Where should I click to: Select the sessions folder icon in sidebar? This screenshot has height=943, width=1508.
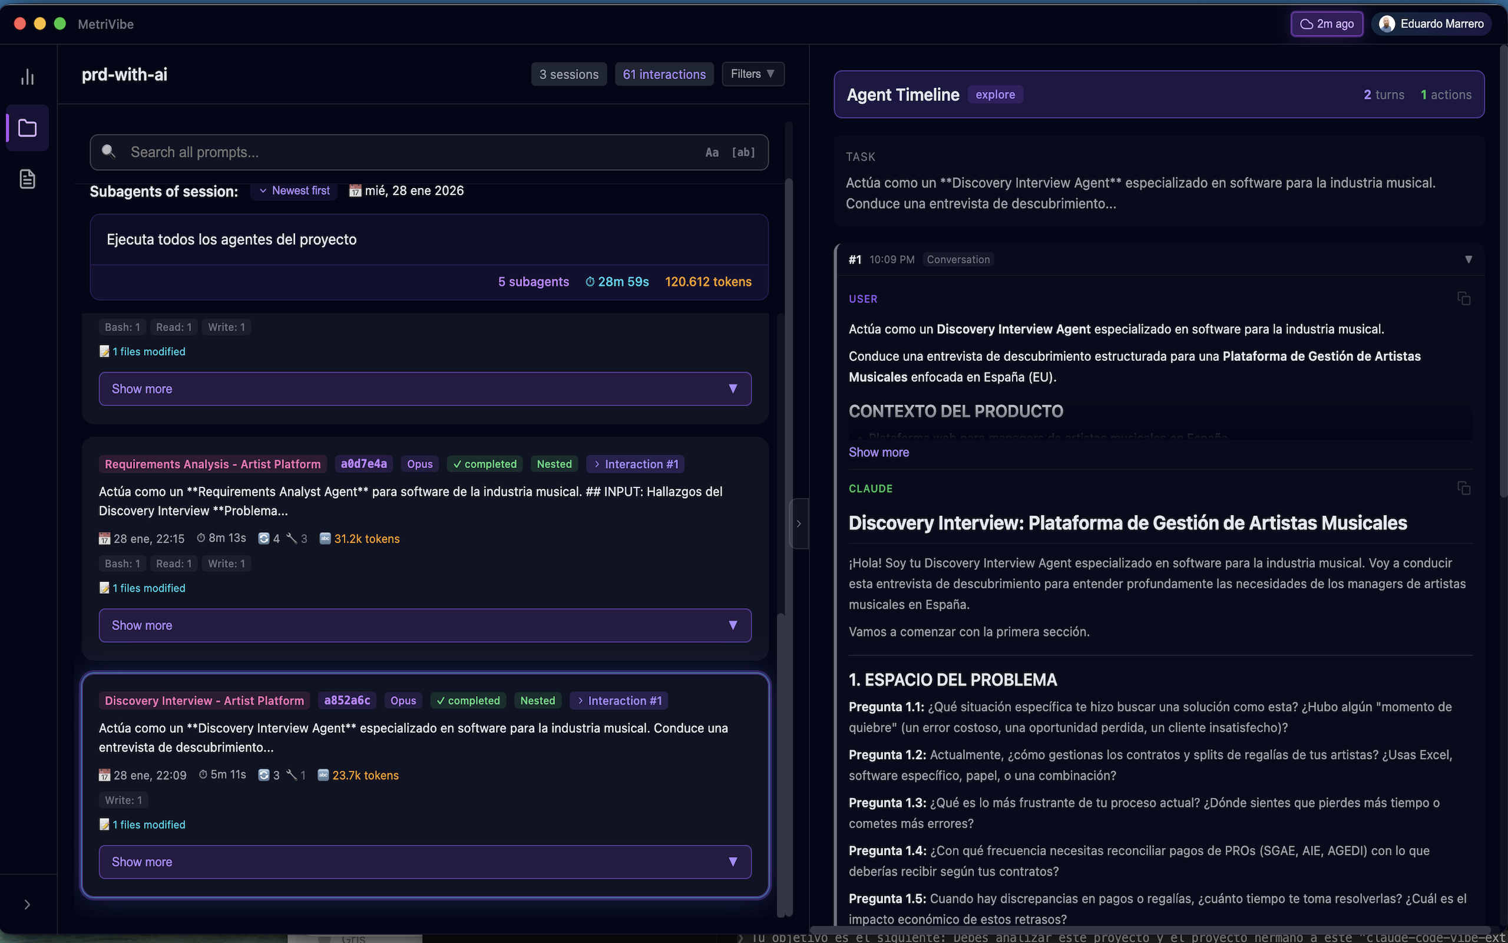(27, 127)
